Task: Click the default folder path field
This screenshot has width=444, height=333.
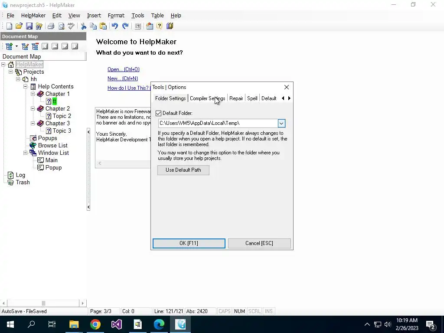Action: pos(218,123)
